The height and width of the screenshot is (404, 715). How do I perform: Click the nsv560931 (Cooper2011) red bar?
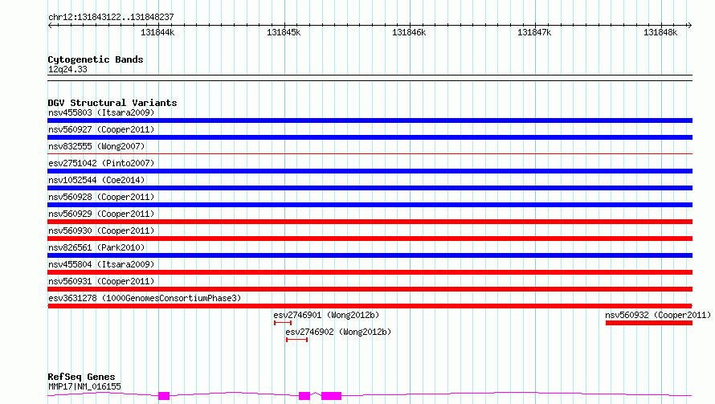click(370, 289)
